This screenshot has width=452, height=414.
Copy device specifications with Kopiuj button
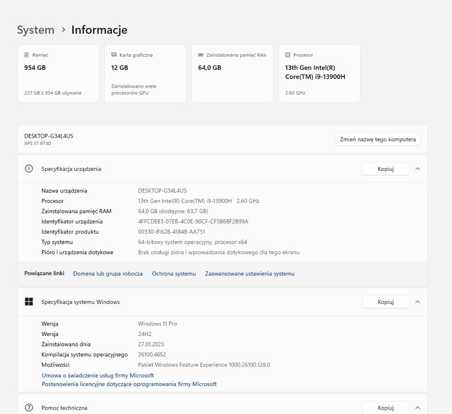(x=386, y=169)
